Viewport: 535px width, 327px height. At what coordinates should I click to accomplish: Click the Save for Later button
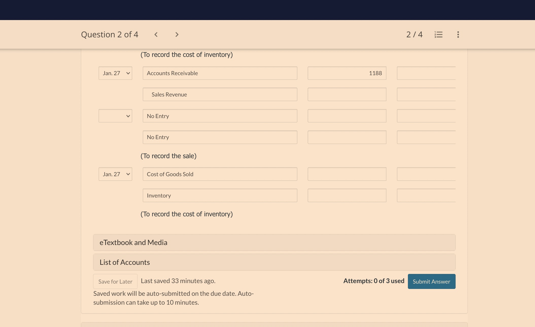[115, 281]
